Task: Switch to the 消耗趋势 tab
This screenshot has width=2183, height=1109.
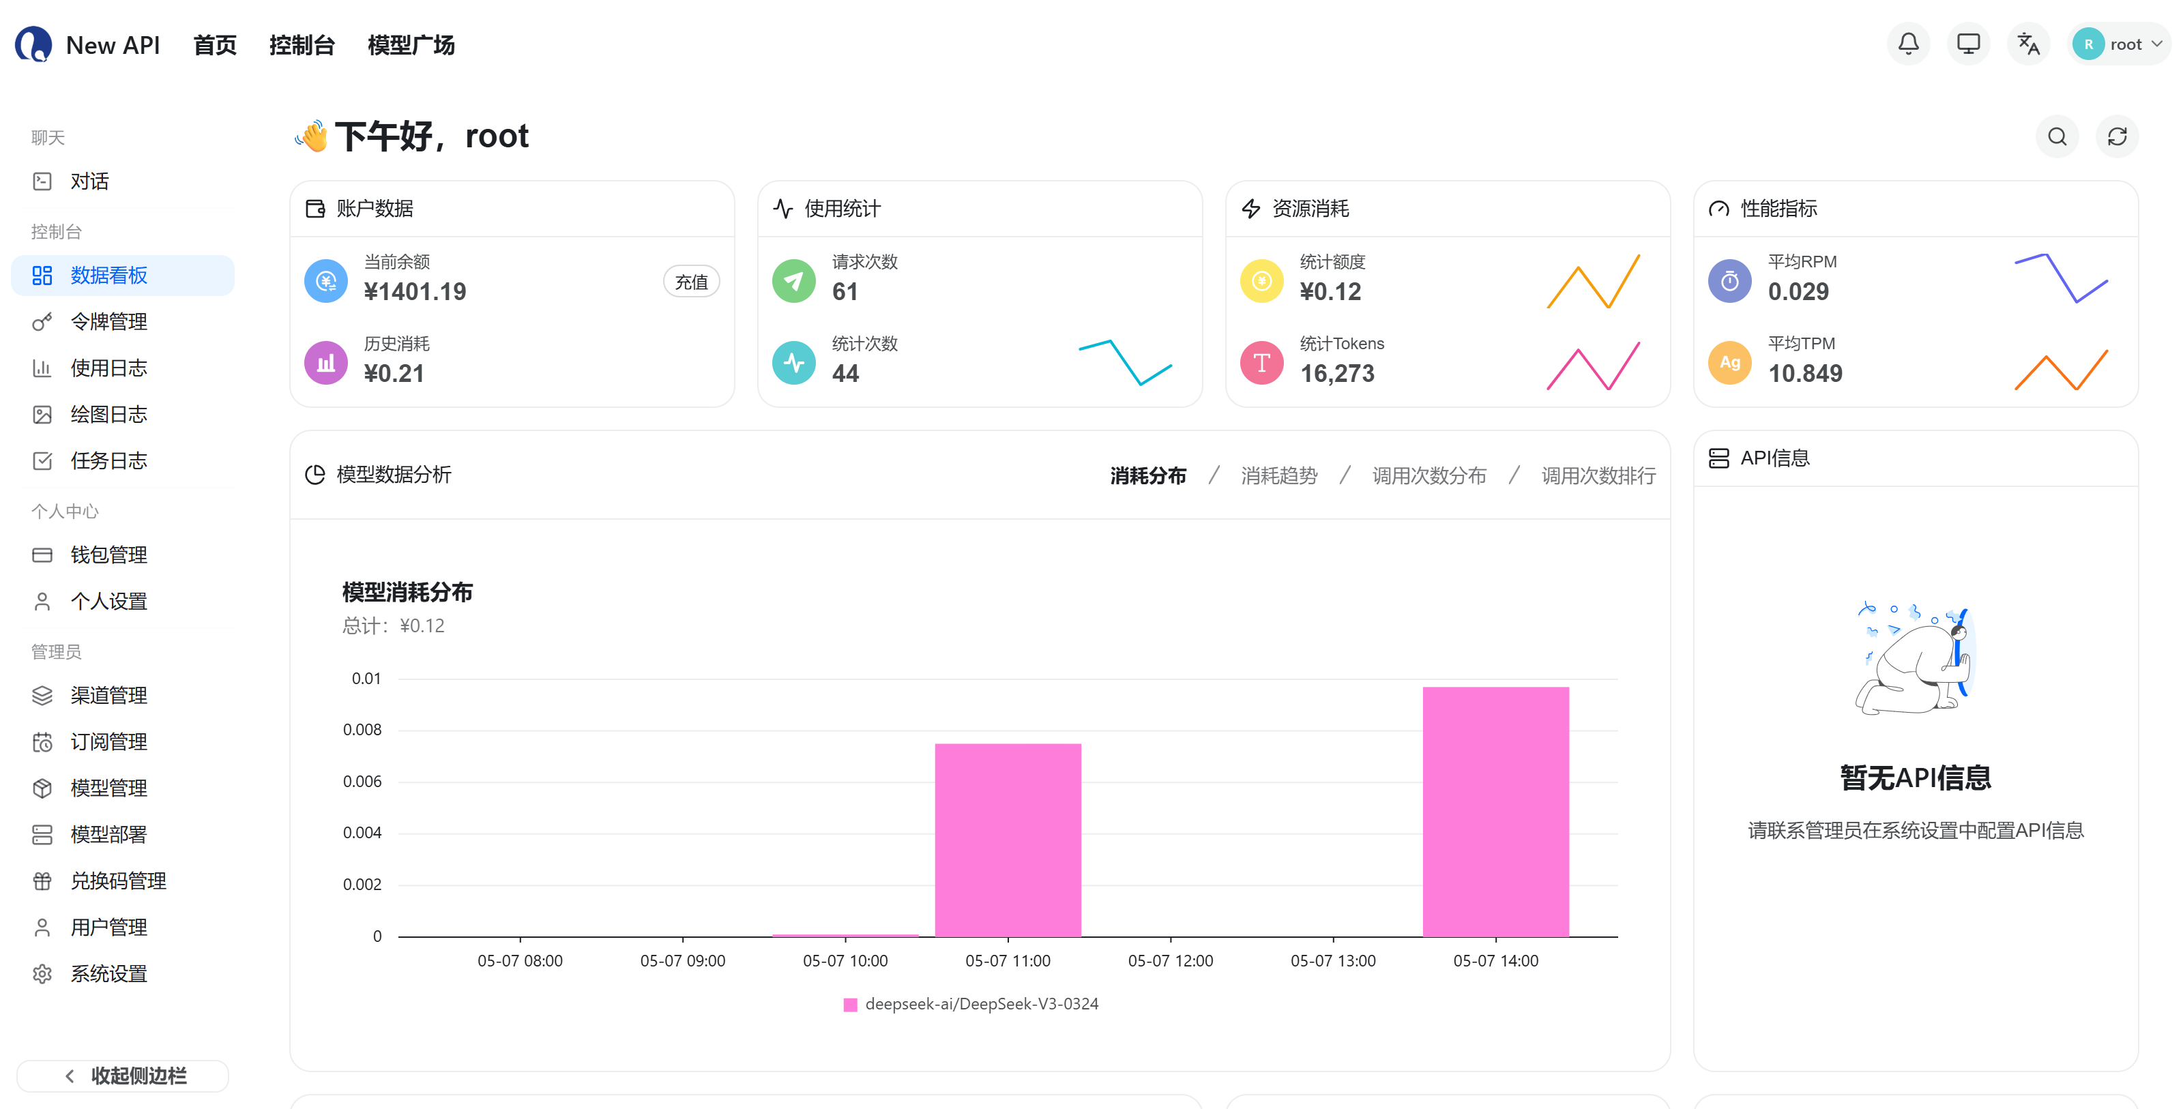Action: [x=1279, y=476]
